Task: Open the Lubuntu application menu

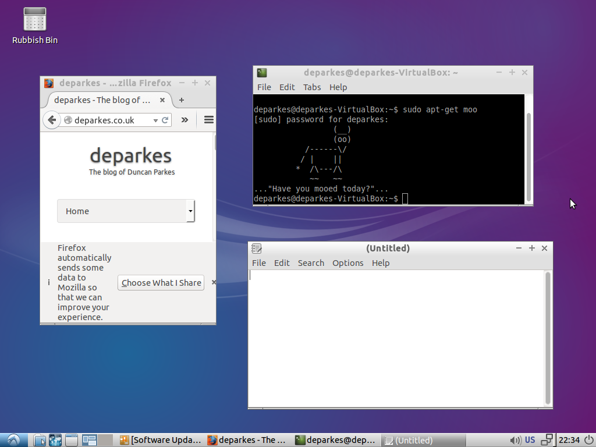Action: tap(12, 440)
